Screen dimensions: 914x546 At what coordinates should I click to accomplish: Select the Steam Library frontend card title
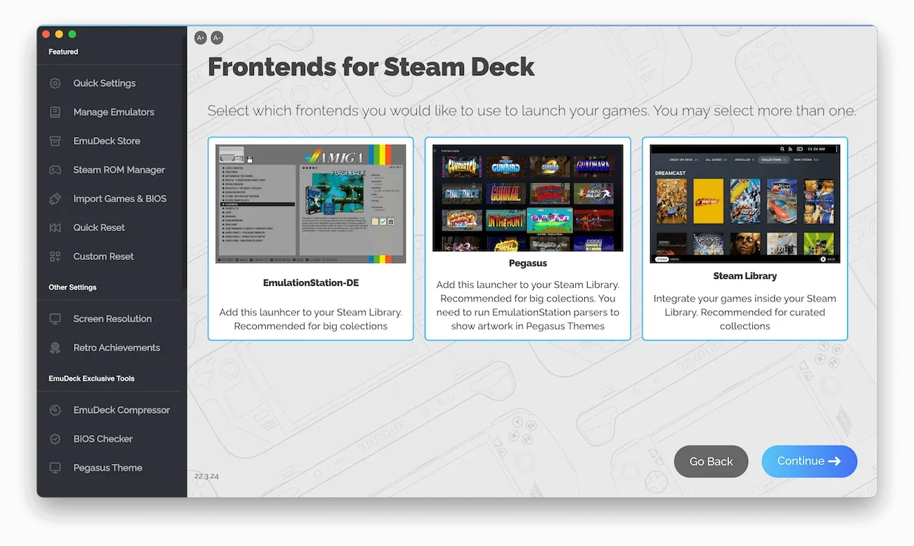click(x=745, y=276)
